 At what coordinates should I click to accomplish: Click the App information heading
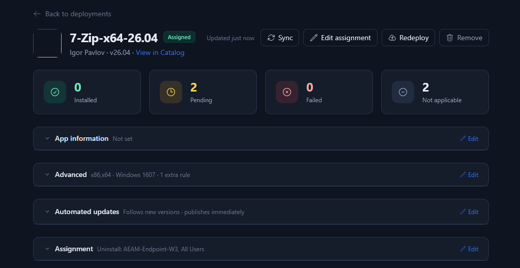tap(81, 138)
